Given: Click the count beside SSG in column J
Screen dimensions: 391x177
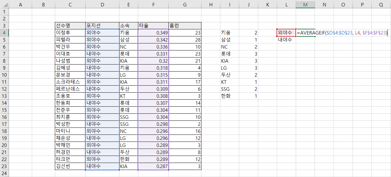Looking at the screenshot, I should 249,89.
